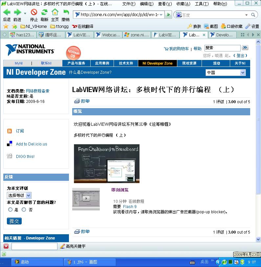Screen dimensions: 261x267
Task: Click the 撤销 undo icon
Action: pyautogui.click(x=66, y=12)
